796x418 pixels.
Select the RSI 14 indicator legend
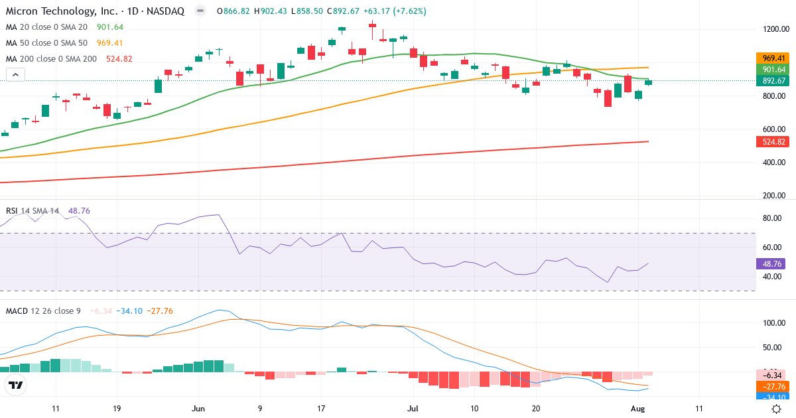coord(33,210)
